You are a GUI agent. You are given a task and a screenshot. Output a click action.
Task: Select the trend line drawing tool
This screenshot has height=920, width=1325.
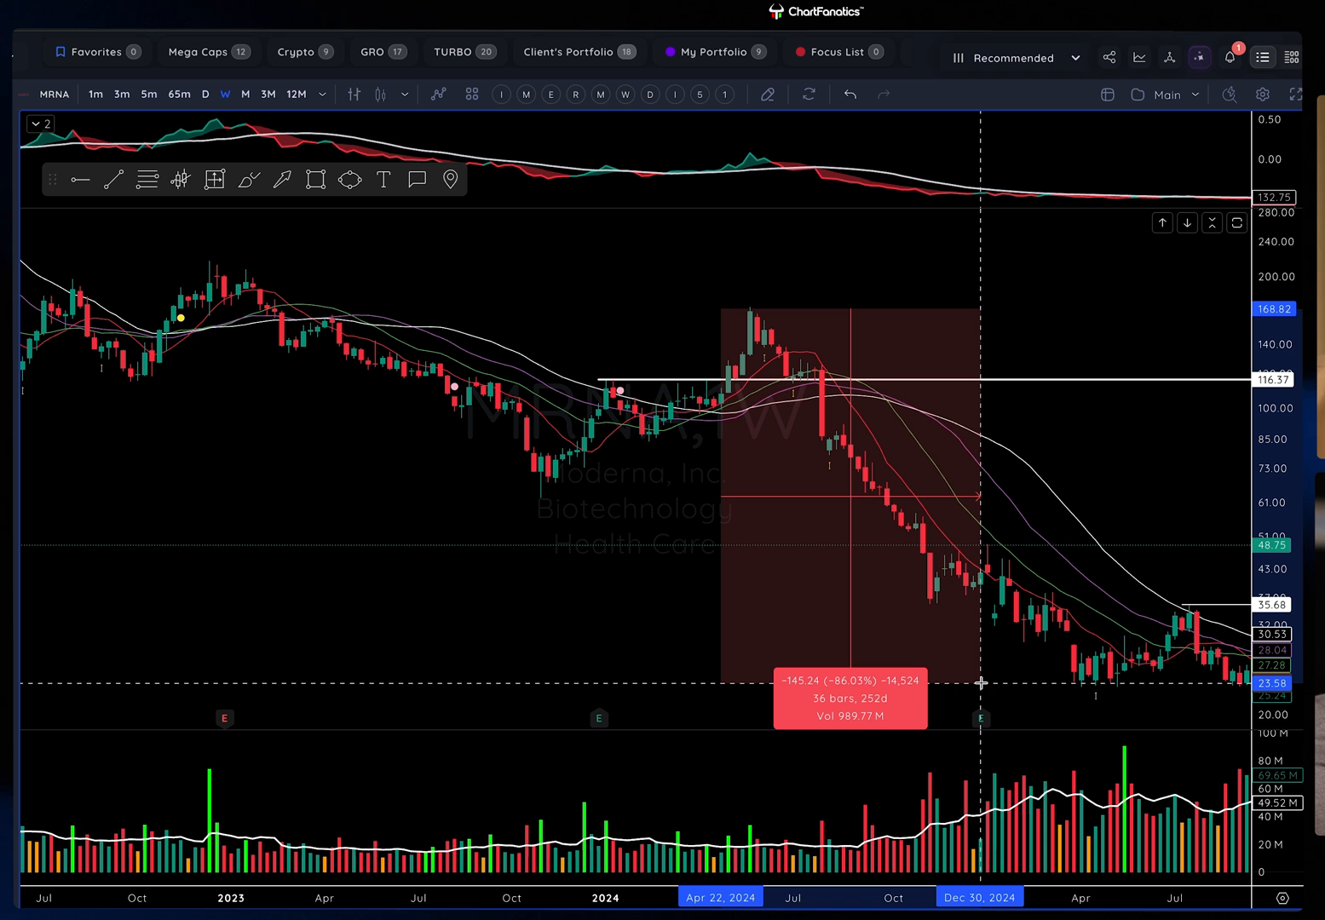(x=113, y=180)
